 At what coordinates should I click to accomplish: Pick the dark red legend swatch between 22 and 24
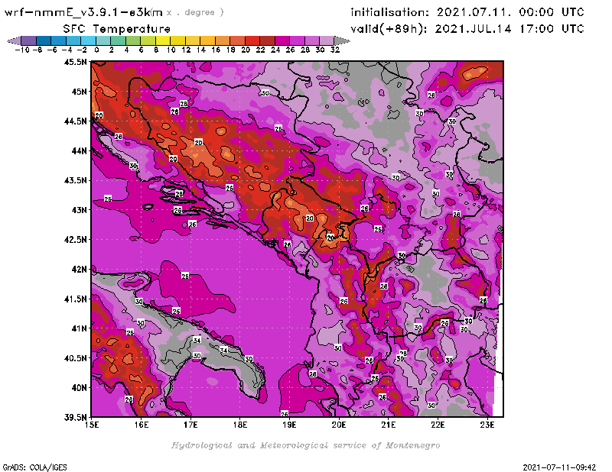(x=267, y=41)
